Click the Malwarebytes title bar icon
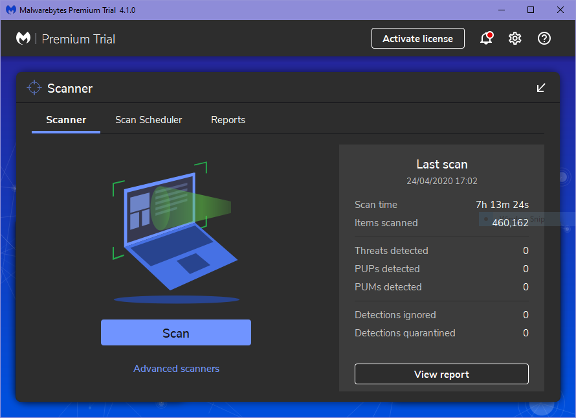The image size is (576, 418). (11, 10)
